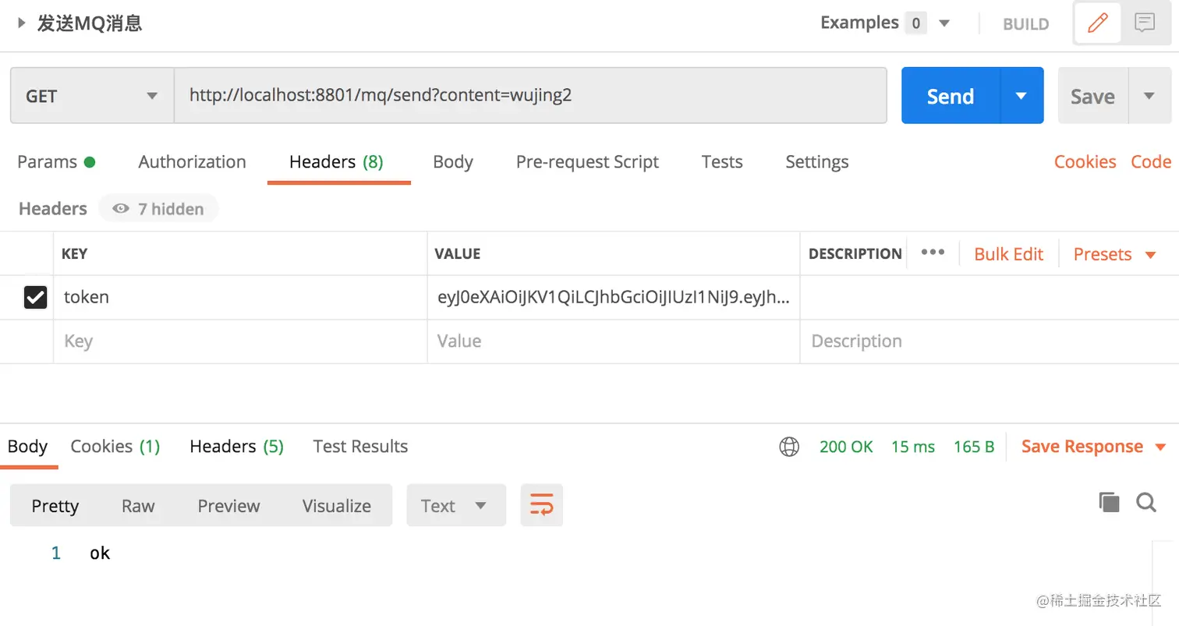Open the Pre-request Script tab
The width and height of the screenshot is (1179, 626).
(x=587, y=162)
